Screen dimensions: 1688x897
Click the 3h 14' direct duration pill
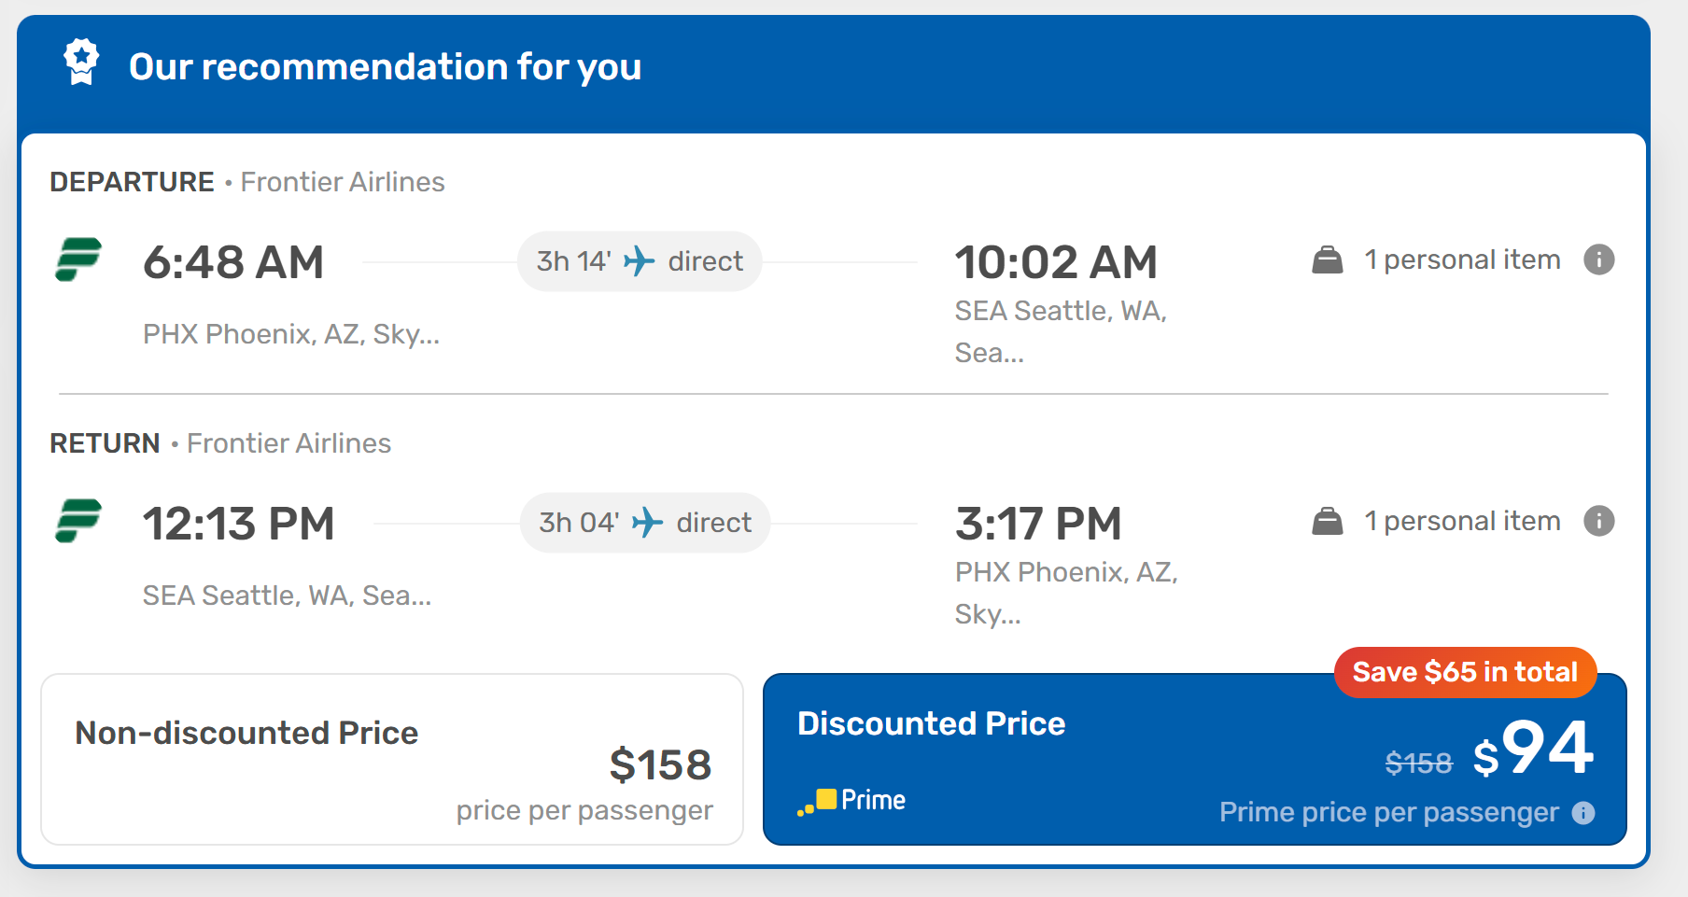click(640, 261)
